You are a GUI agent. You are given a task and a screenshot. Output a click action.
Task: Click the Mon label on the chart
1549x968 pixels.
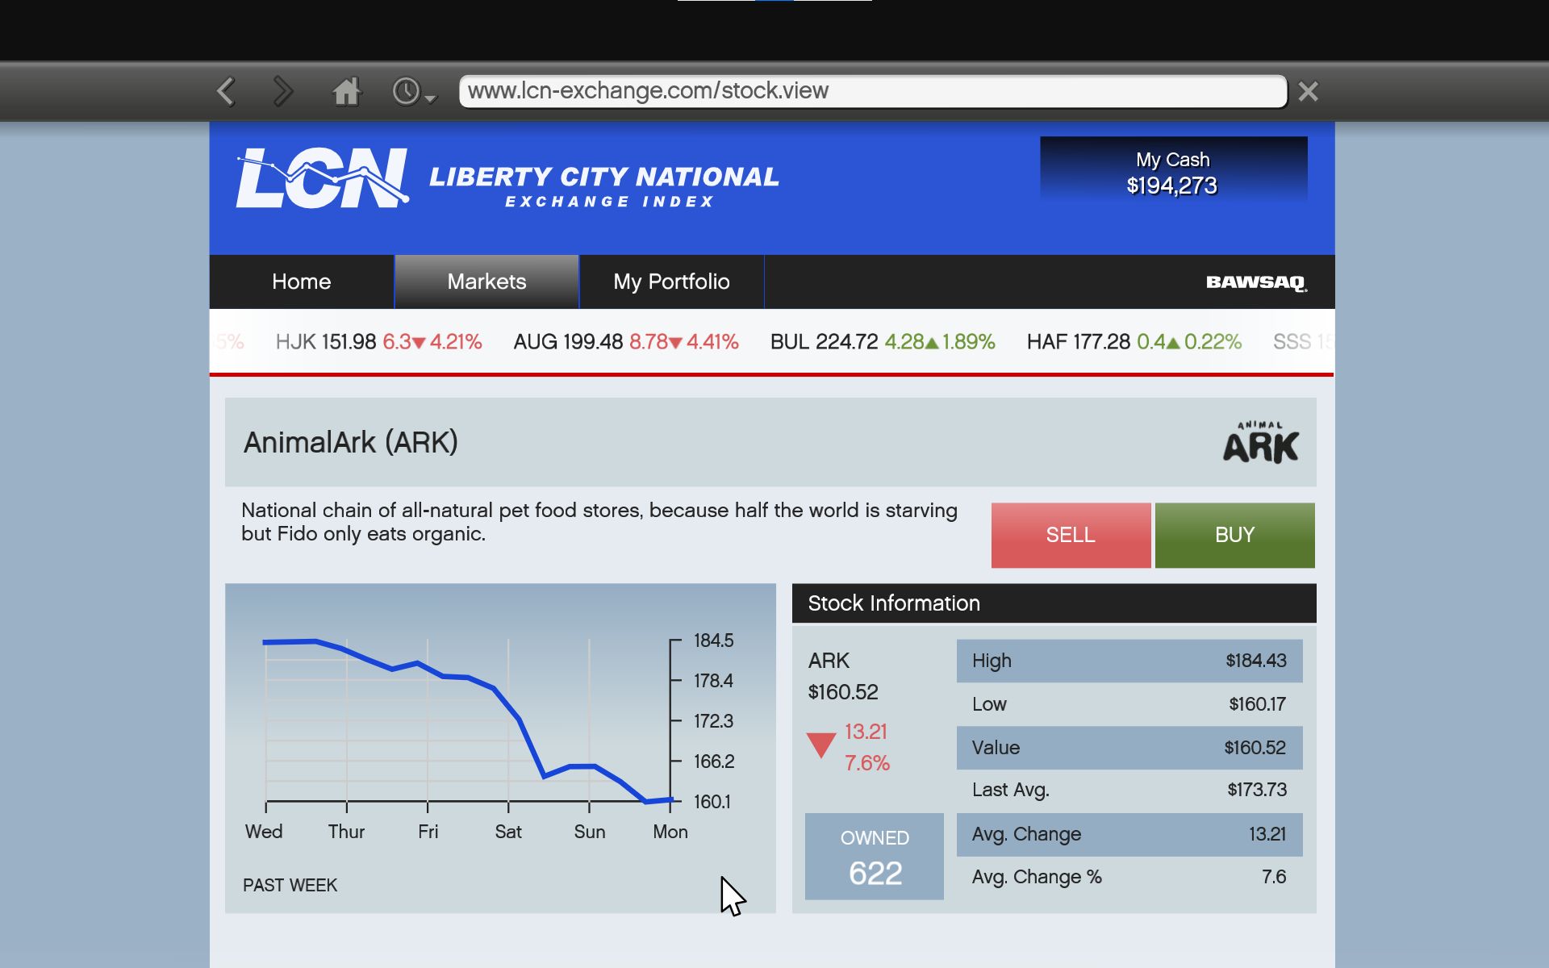670,832
